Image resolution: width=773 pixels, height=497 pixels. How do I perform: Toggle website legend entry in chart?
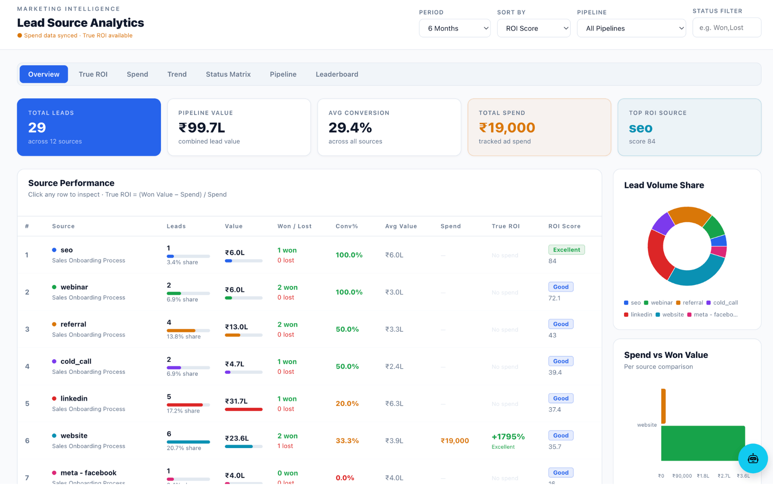pyautogui.click(x=670, y=315)
